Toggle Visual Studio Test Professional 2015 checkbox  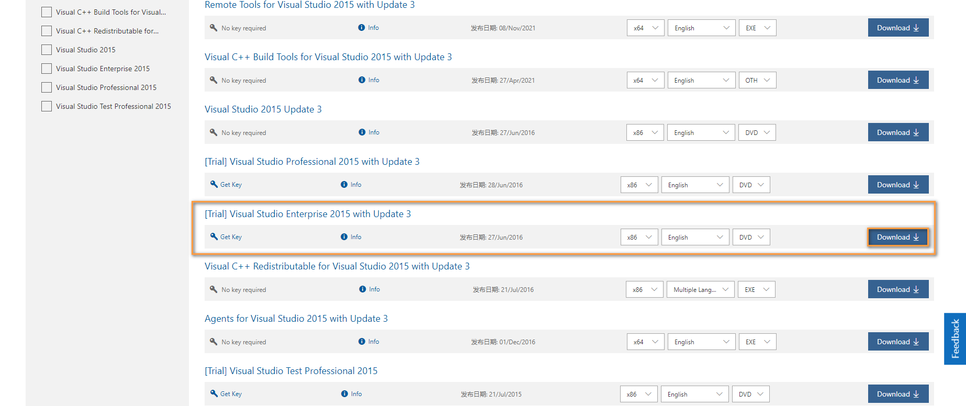point(47,106)
